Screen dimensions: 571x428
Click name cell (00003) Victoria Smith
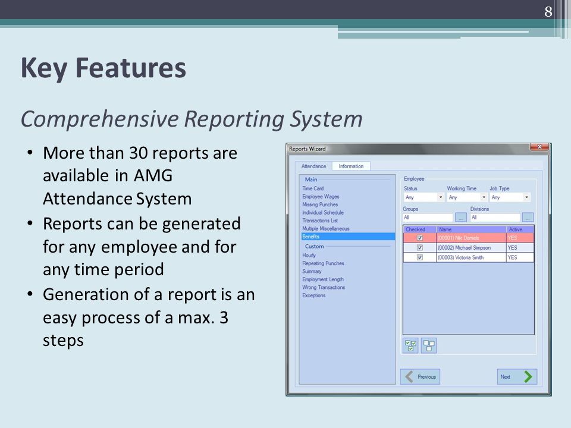point(471,257)
